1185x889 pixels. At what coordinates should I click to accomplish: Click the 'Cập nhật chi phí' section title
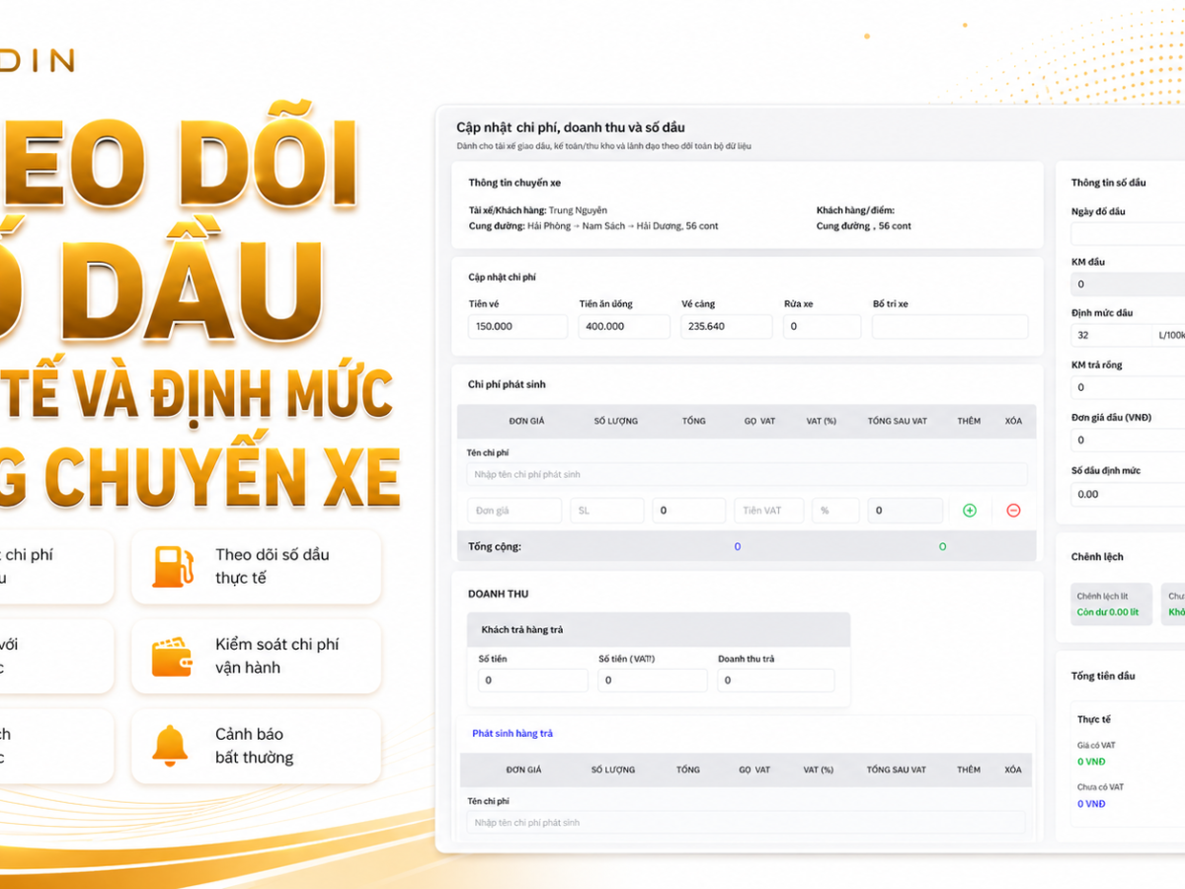502,278
